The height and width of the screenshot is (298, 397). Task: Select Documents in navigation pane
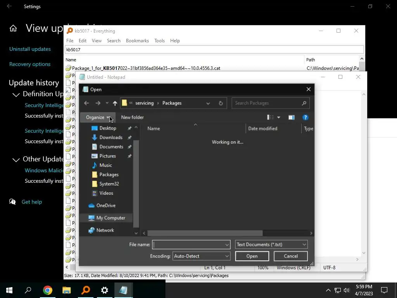[111, 147]
